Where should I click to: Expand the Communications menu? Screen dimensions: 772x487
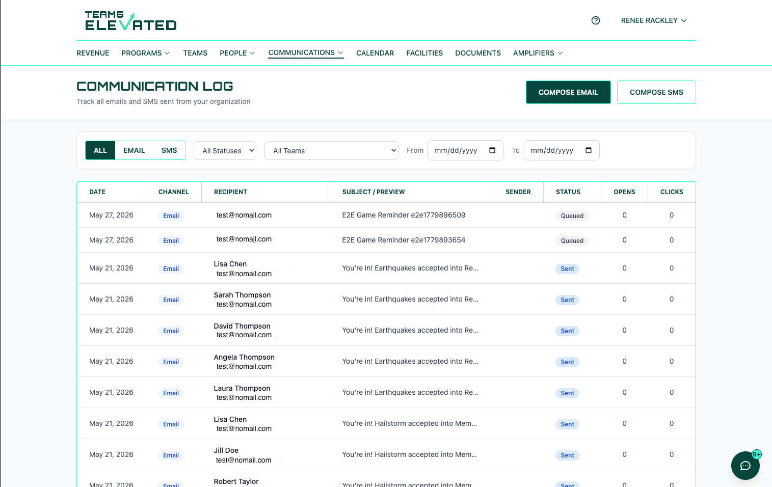tap(306, 53)
